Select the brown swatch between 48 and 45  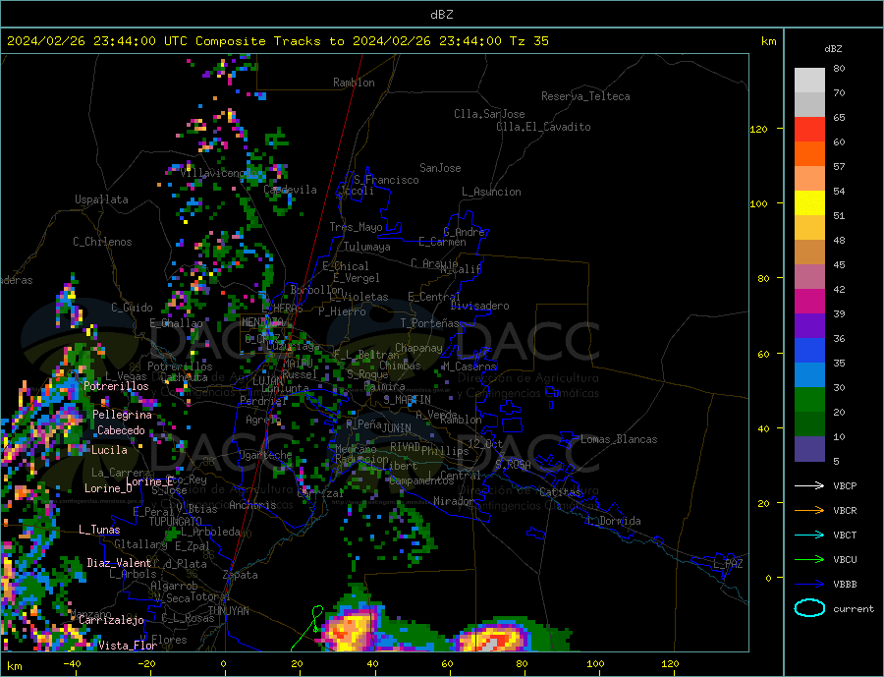point(809,253)
